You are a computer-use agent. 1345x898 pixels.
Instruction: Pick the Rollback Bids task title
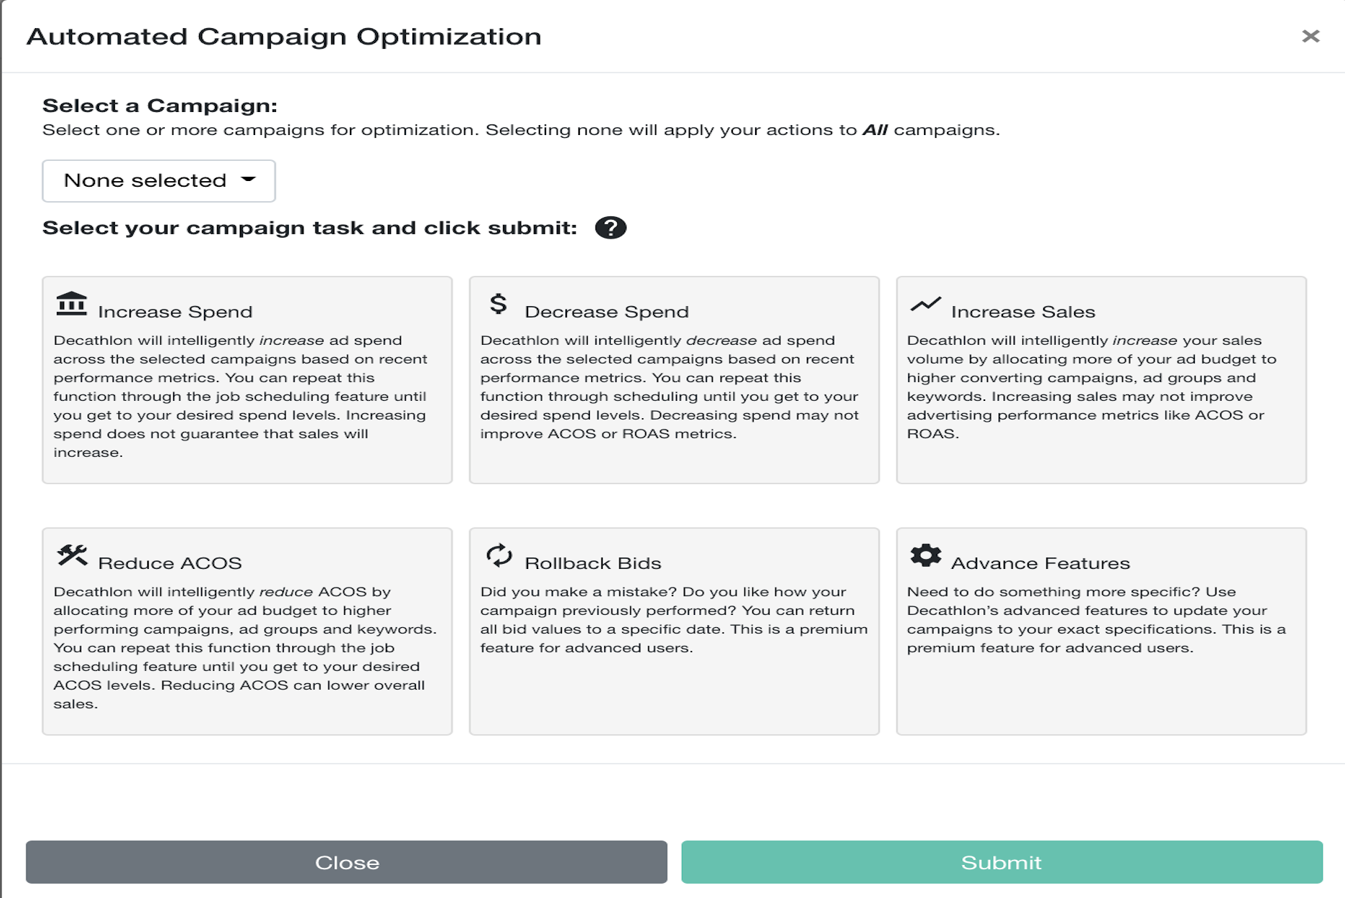593,563
